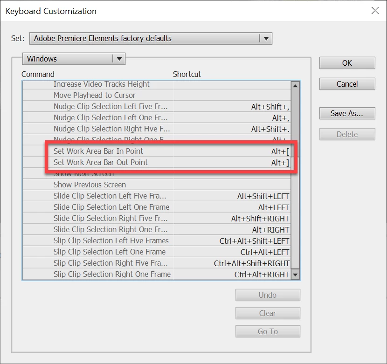Select Slip Clip Selection Left Five Frames row
This screenshot has width=387, height=364.
click(x=157, y=240)
